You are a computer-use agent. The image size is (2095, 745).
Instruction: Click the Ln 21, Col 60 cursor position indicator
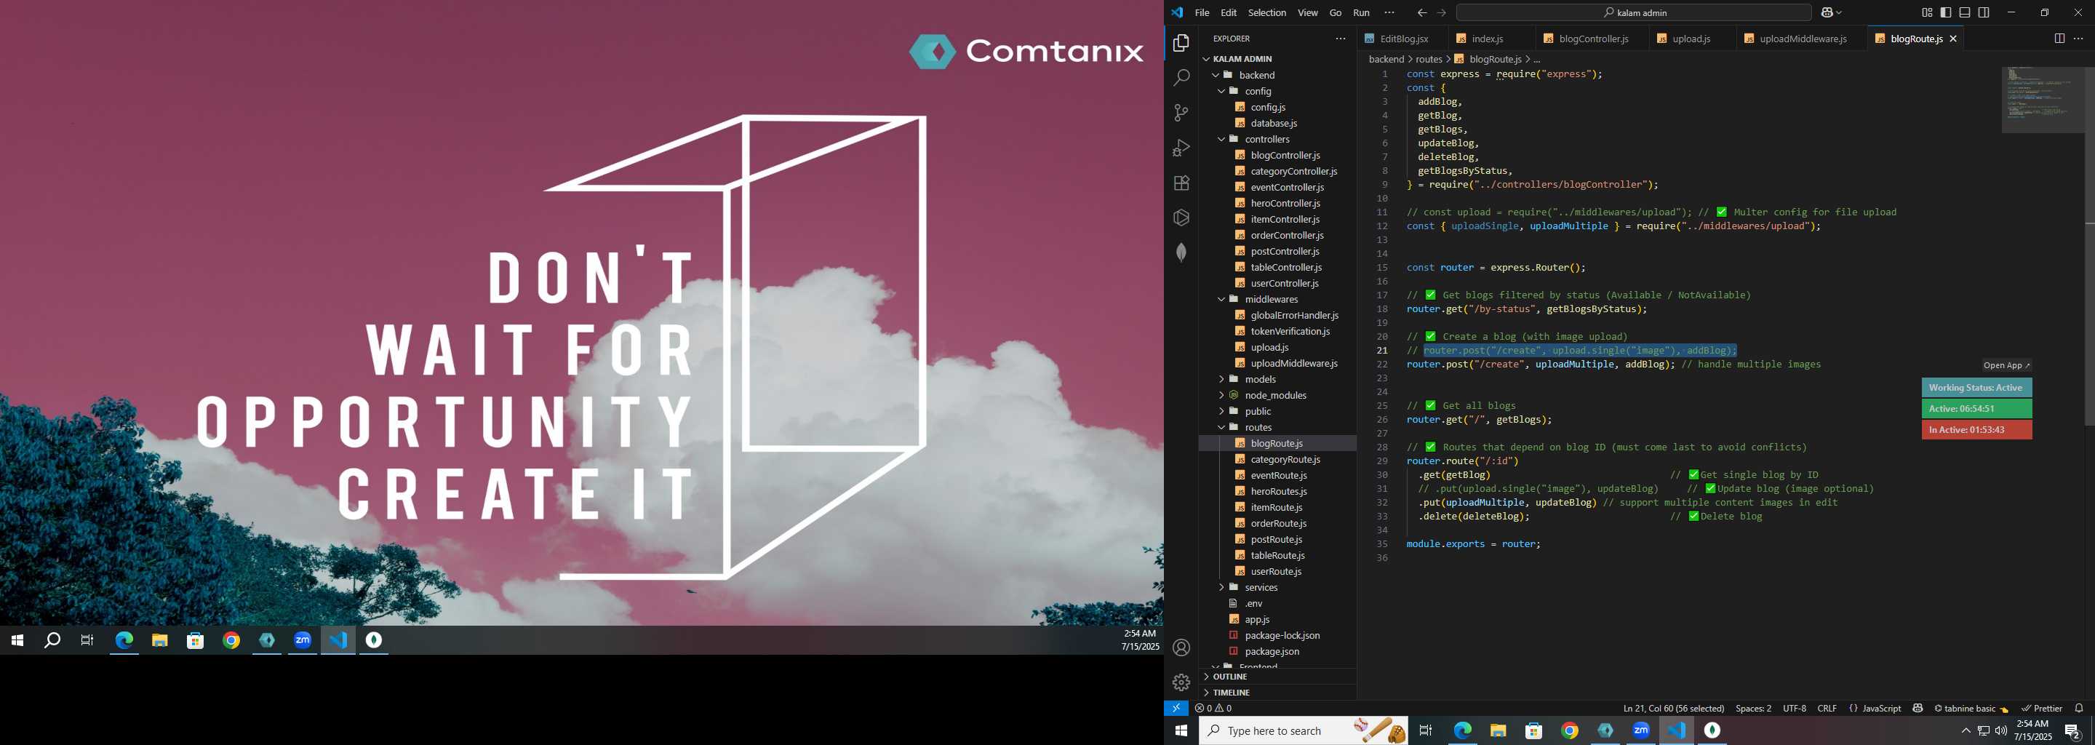point(1673,709)
